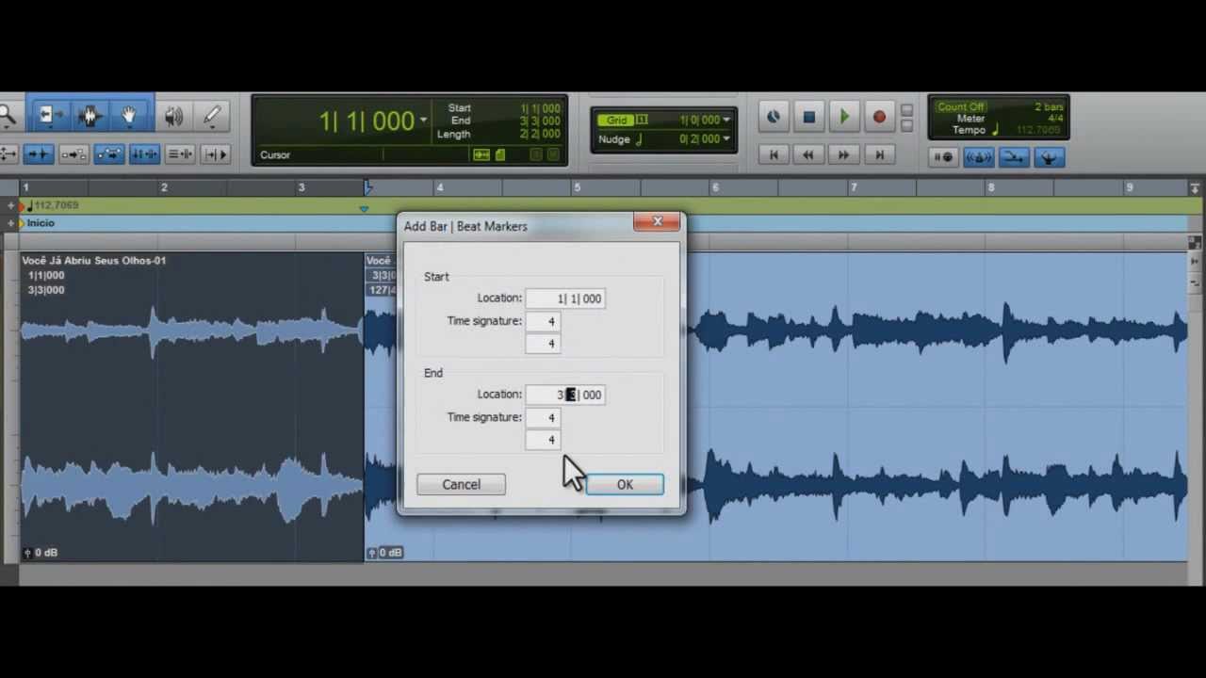The image size is (1206, 678).
Task: Click the green Grid mode indicator
Action: click(617, 120)
